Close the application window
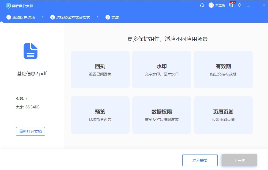268x170 pixels. click(264, 5)
